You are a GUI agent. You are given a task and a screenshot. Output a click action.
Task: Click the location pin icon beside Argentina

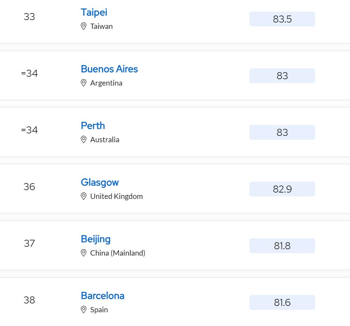point(84,83)
